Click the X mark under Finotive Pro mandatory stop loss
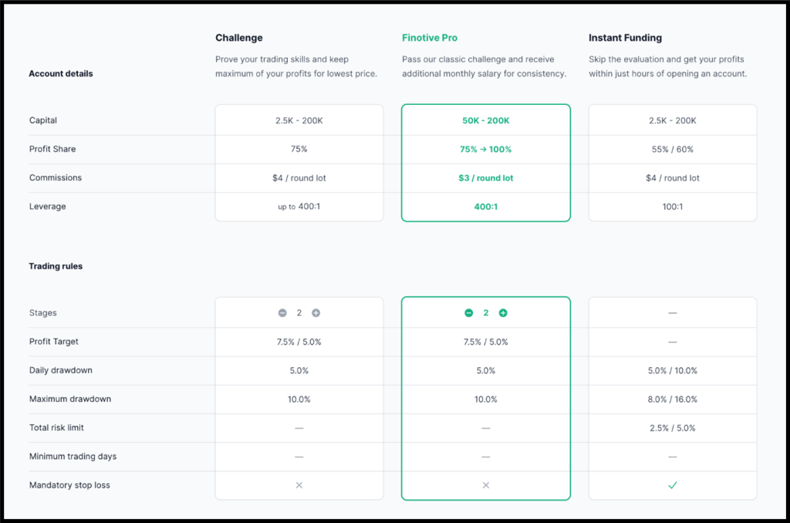790x523 pixels. tap(486, 485)
